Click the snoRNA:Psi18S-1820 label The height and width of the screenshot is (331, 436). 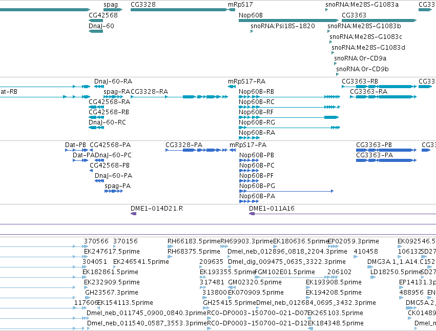(x=282, y=26)
